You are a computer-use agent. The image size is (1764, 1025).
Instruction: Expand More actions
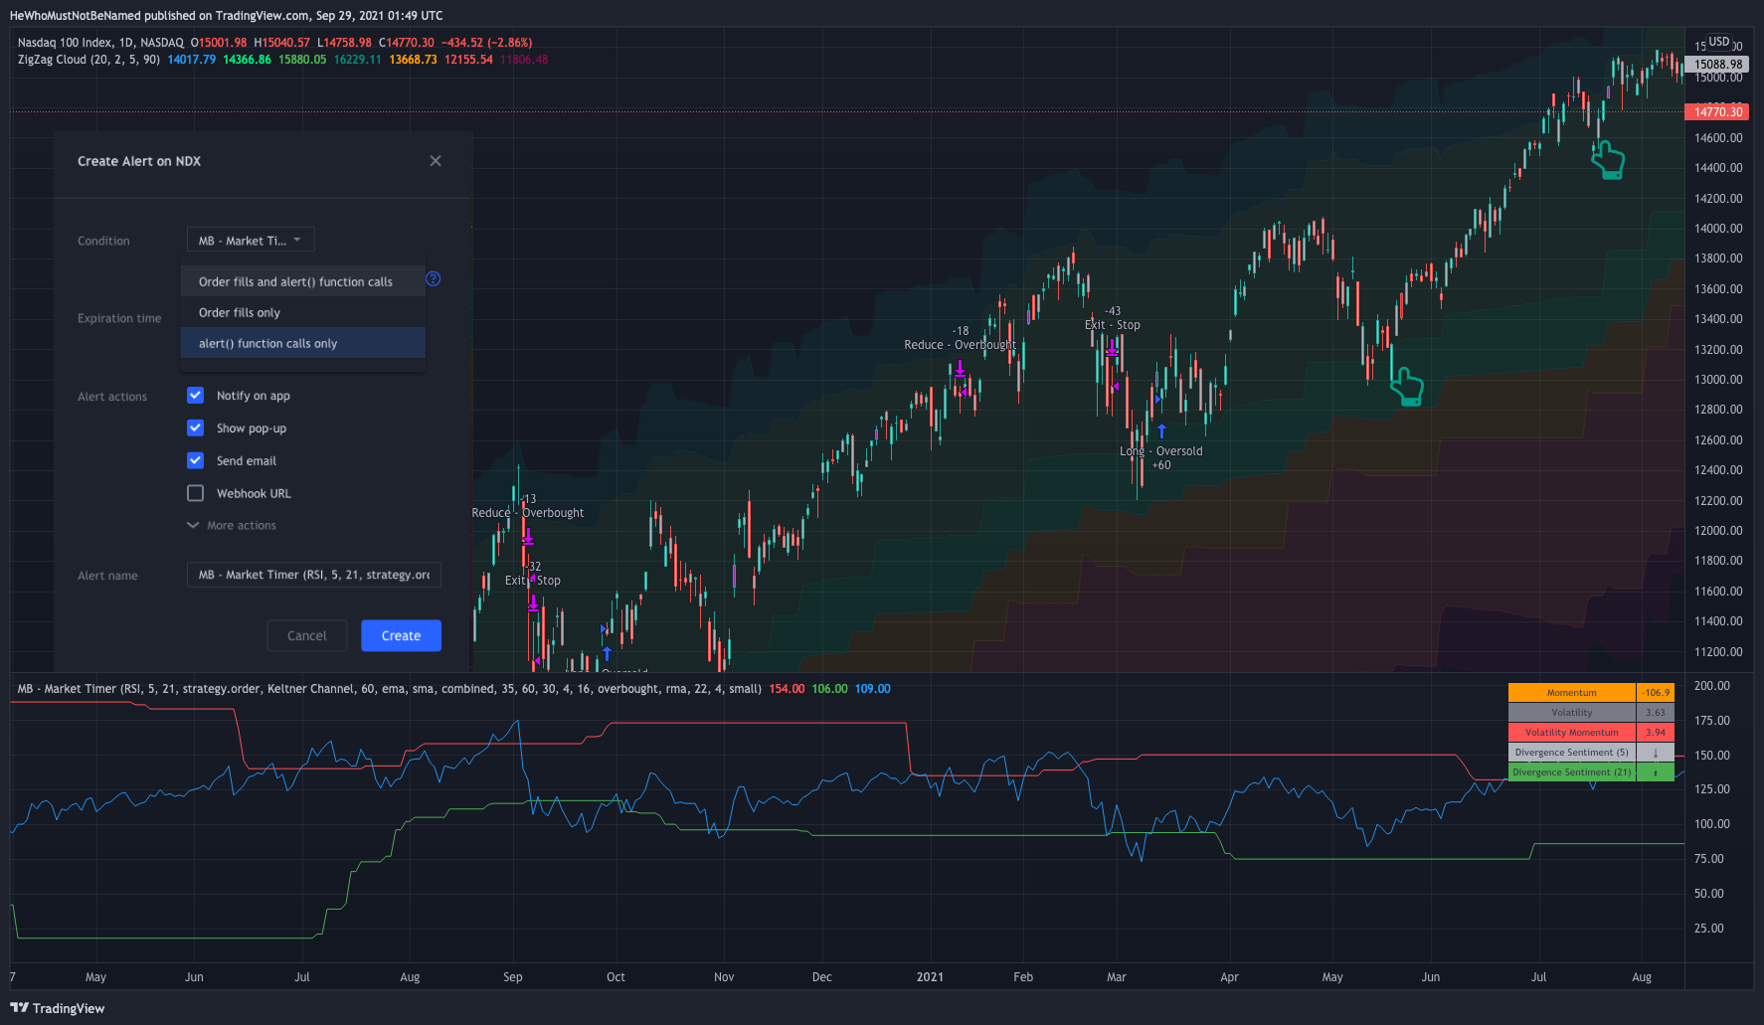click(x=232, y=526)
